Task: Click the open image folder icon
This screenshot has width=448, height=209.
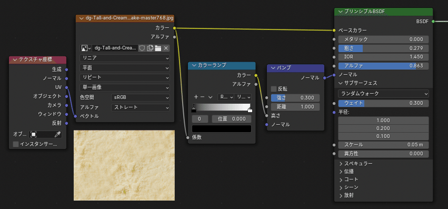Action: [x=158, y=48]
